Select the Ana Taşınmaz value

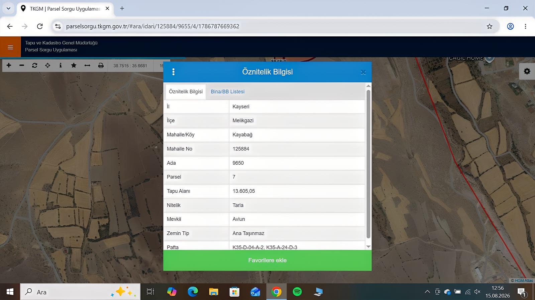click(297, 233)
